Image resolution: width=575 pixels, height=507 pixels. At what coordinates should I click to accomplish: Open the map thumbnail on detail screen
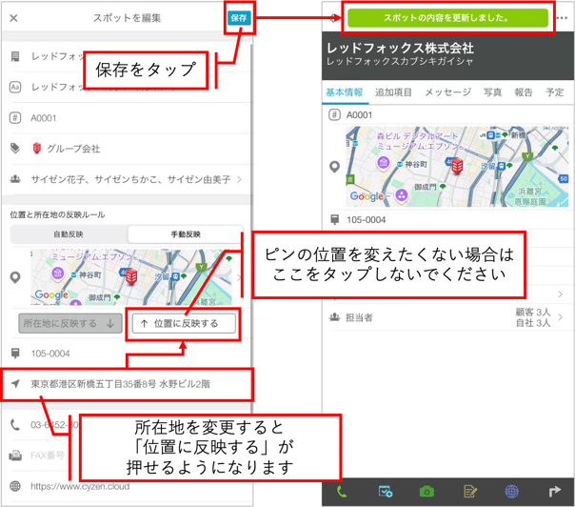pos(457,167)
